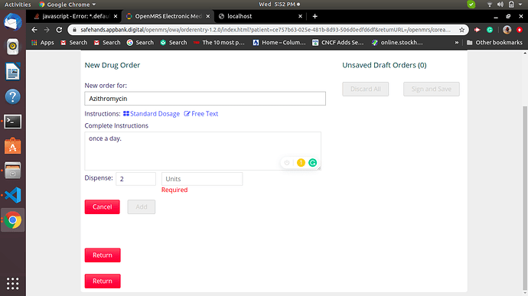Open the Activities overview
Screen dimensions: 528x296
(x=18, y=5)
